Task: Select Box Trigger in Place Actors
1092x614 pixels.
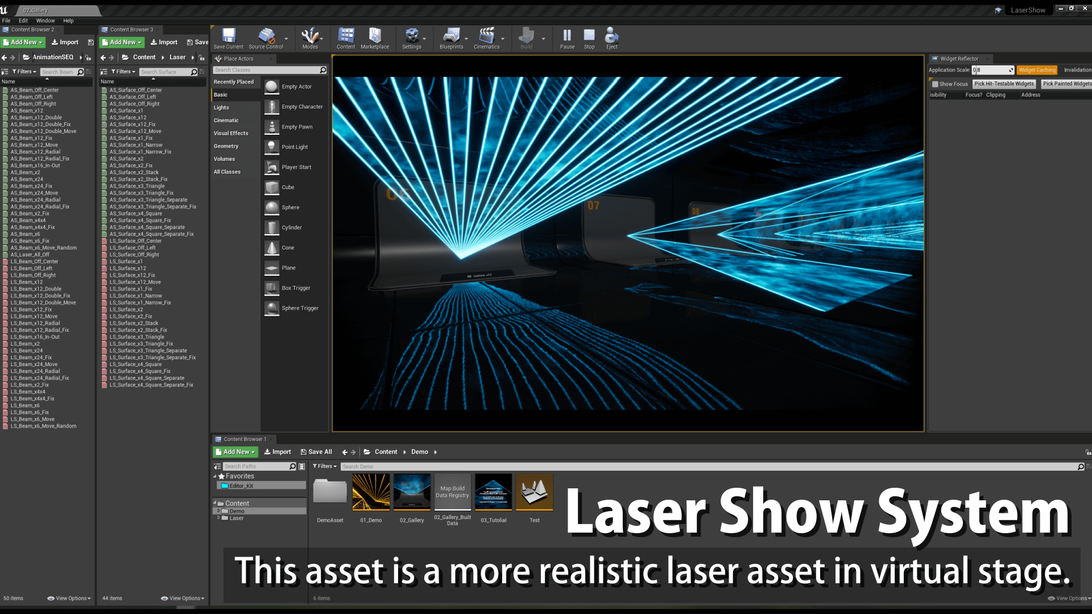Action: click(x=295, y=288)
